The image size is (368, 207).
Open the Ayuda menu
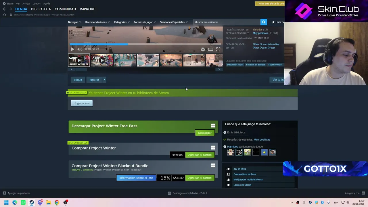(x=47, y=3)
